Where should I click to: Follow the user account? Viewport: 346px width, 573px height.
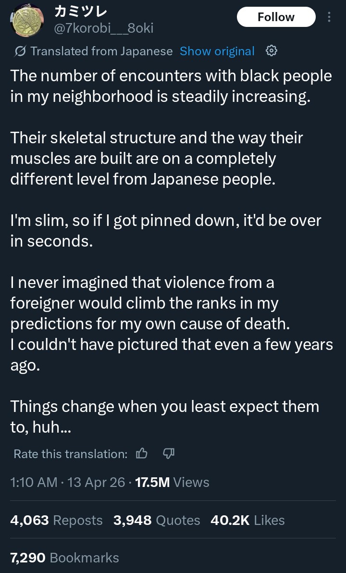click(276, 17)
